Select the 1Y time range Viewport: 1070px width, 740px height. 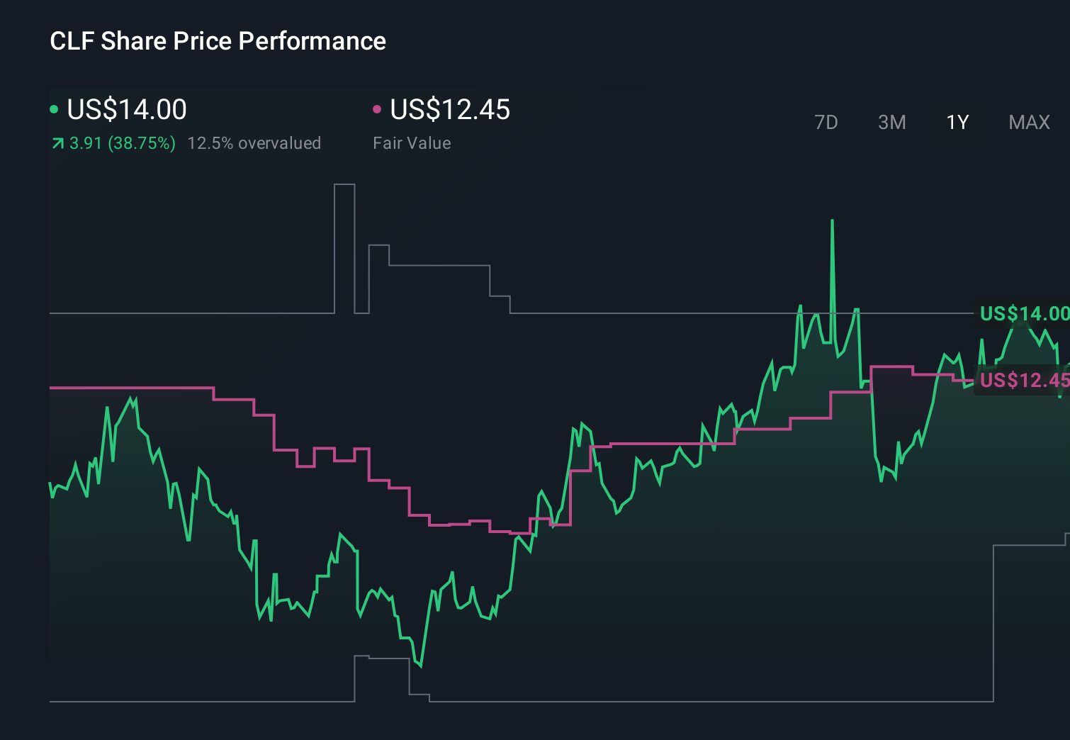[957, 122]
